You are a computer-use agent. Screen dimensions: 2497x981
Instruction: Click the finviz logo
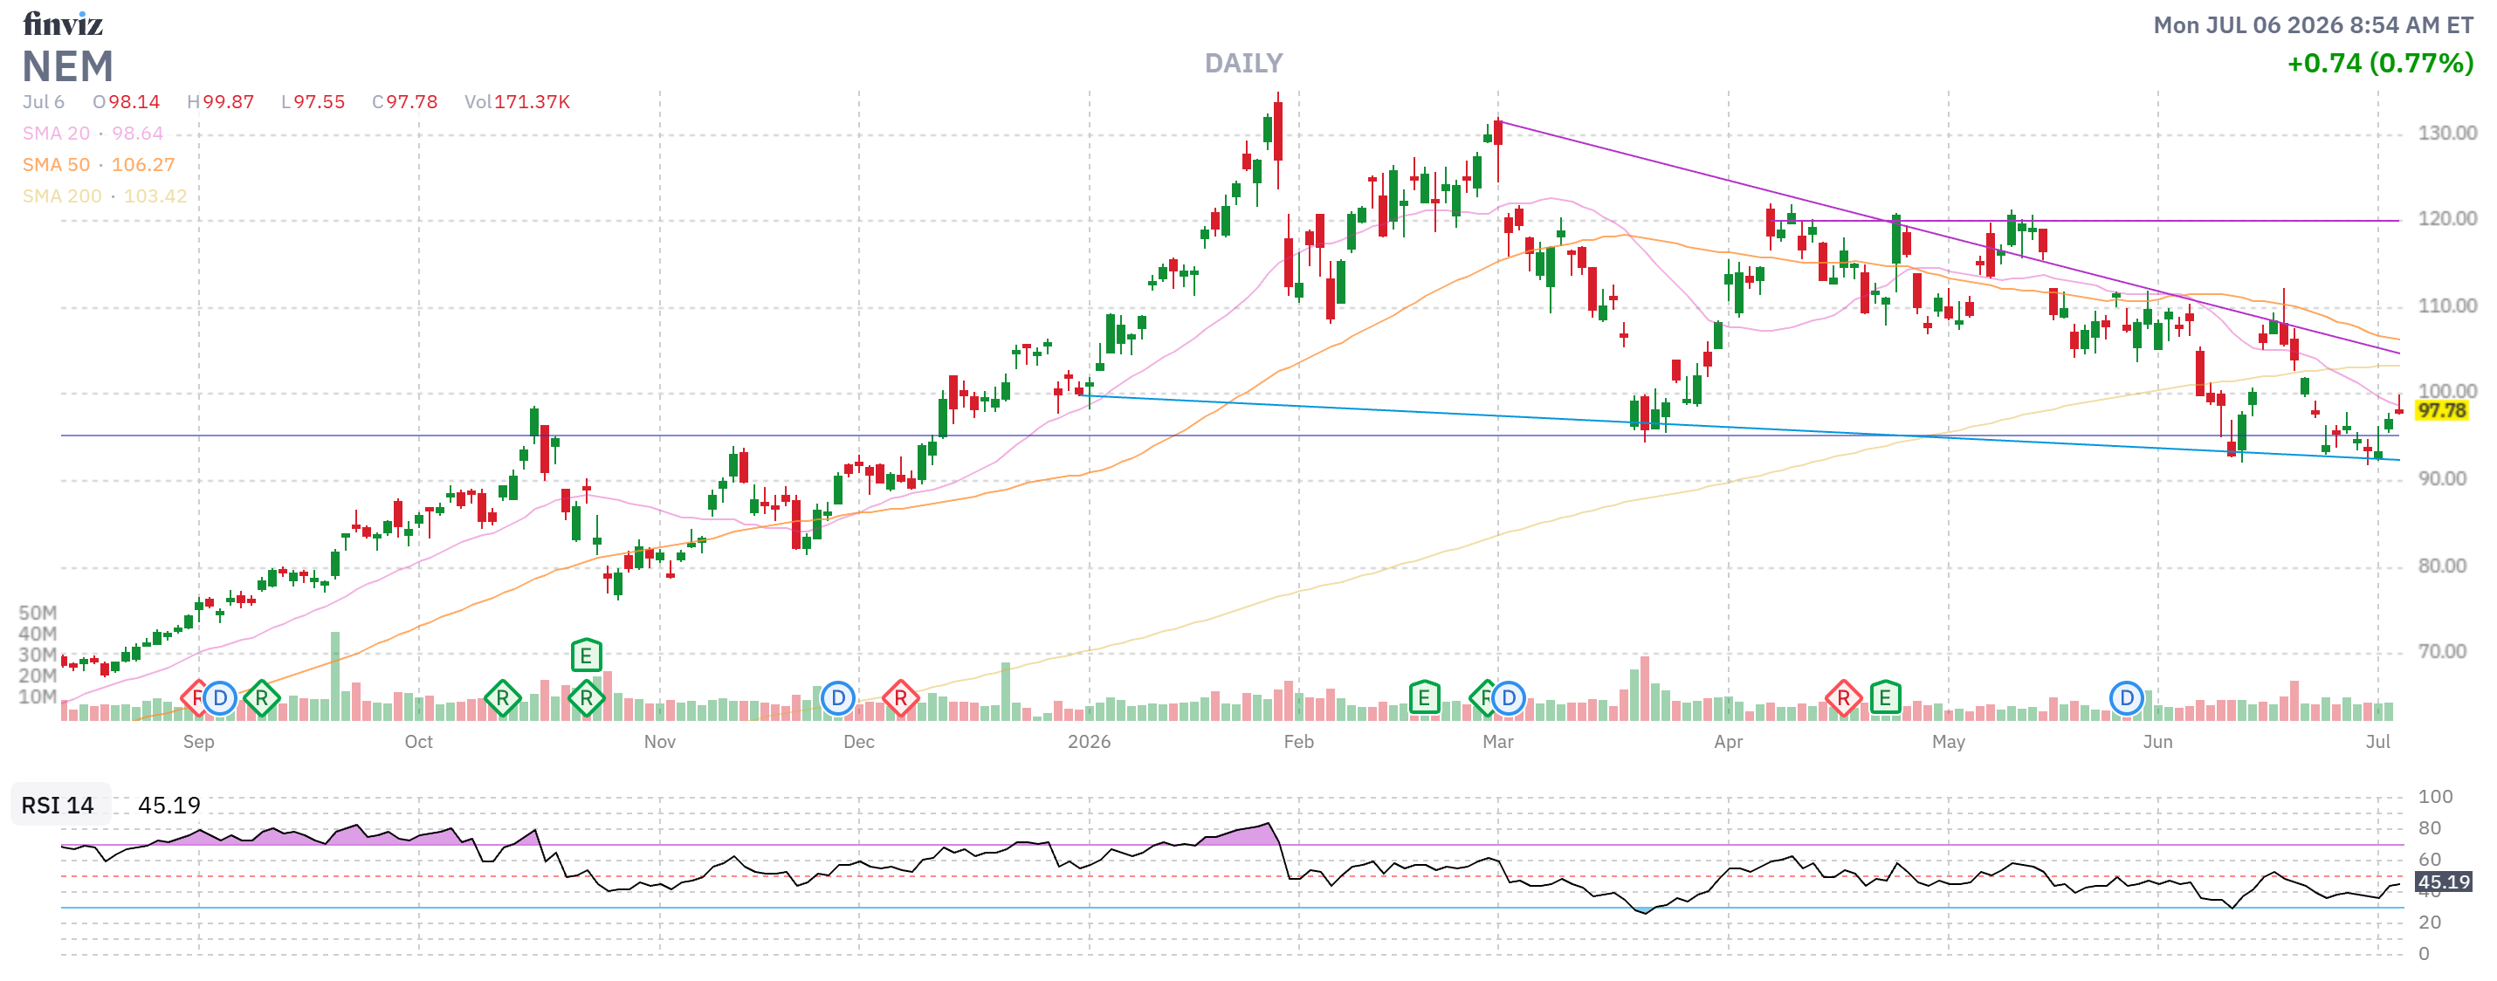point(63,24)
